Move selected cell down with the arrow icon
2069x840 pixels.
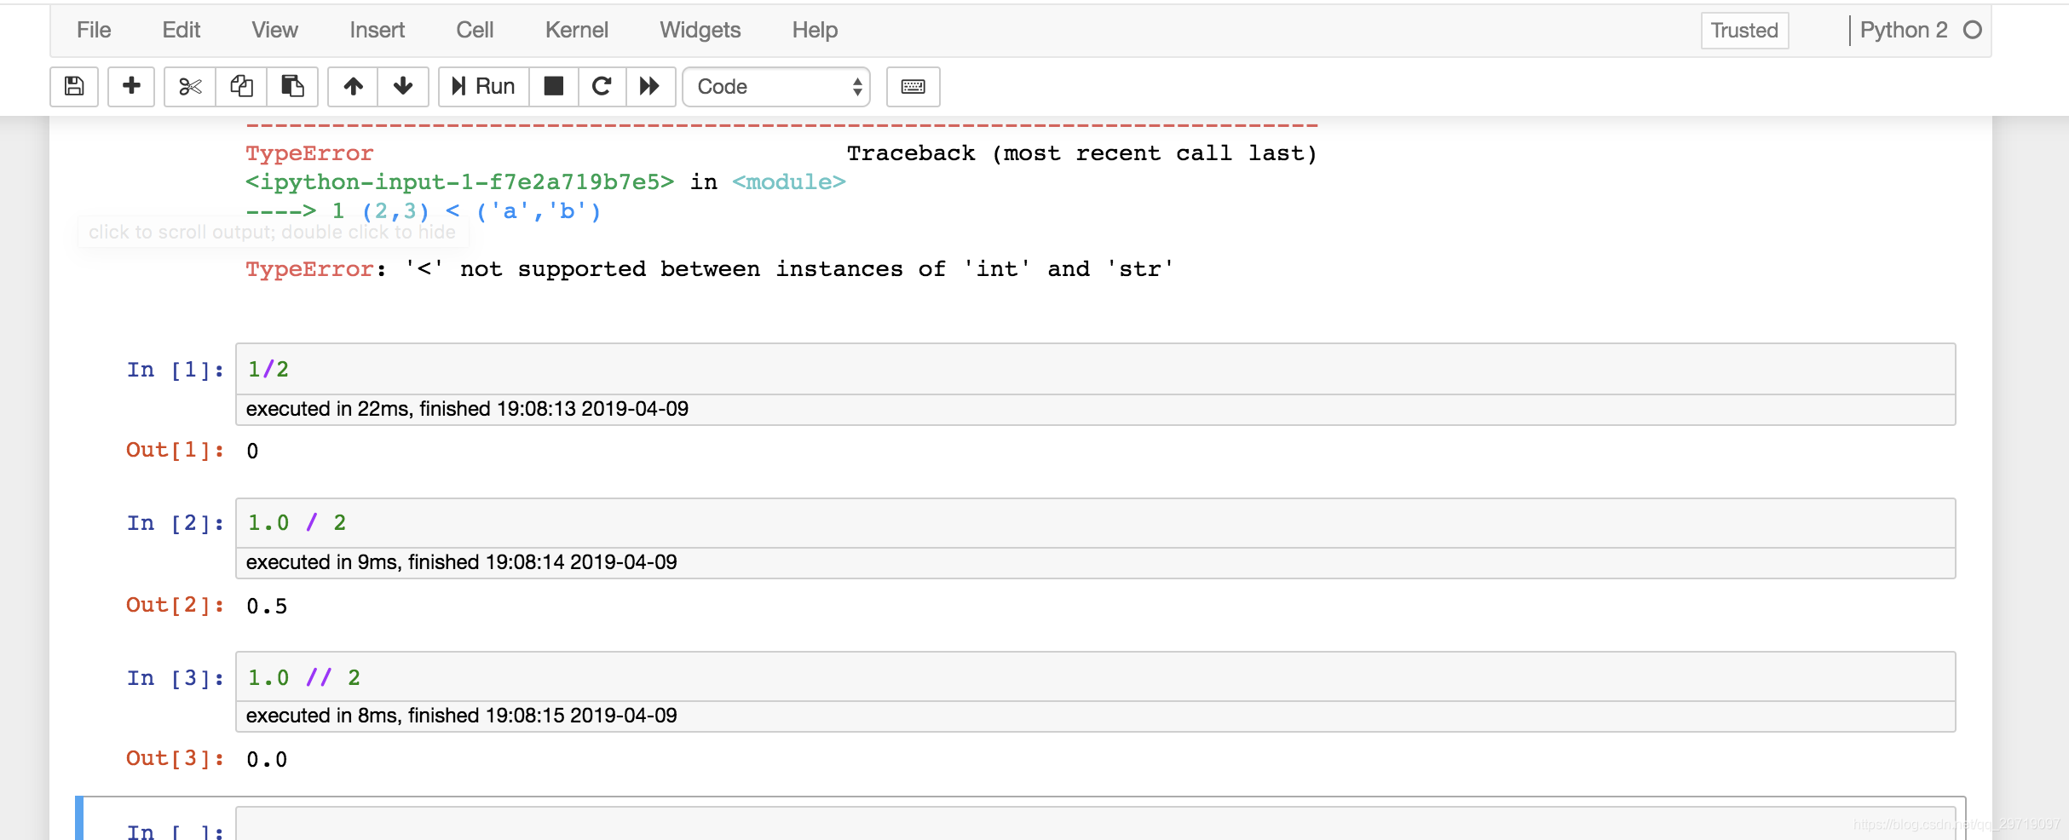tap(403, 86)
